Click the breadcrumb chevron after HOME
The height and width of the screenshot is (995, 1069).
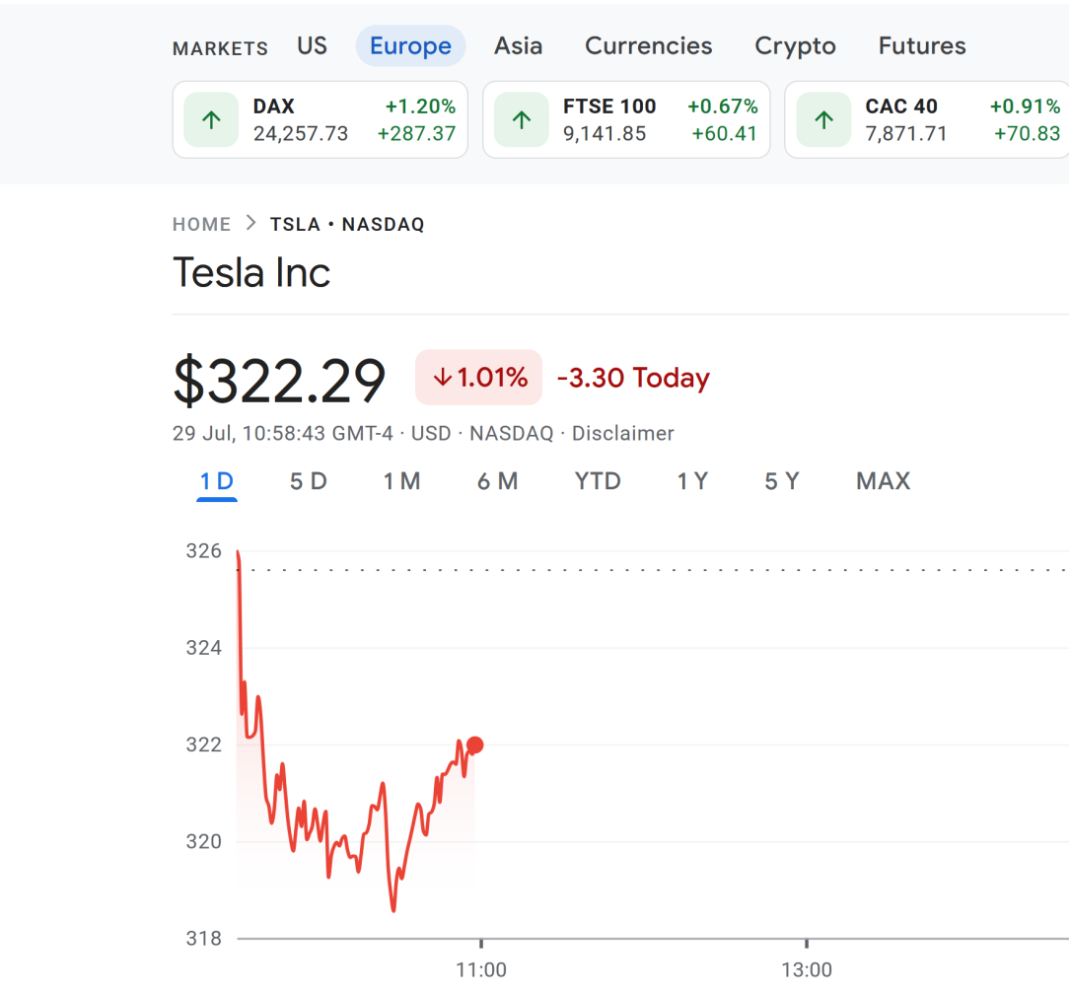click(250, 224)
